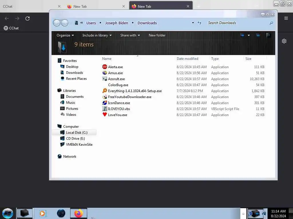The height and width of the screenshot is (219, 293).
Task: Click the Explorer forward navigation button
Action: pyautogui.click(x=65, y=23)
